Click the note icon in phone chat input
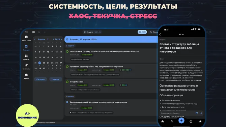 click(x=197, y=113)
